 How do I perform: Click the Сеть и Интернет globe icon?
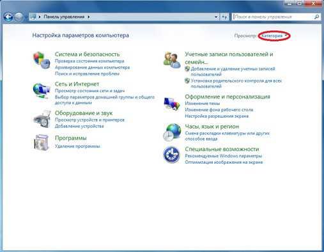coord(42,91)
